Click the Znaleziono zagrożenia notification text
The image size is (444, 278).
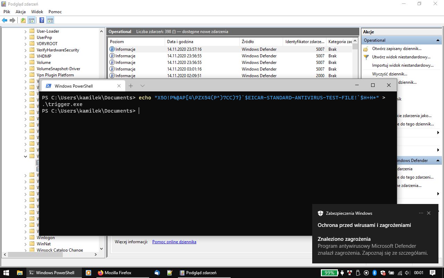click(344, 239)
